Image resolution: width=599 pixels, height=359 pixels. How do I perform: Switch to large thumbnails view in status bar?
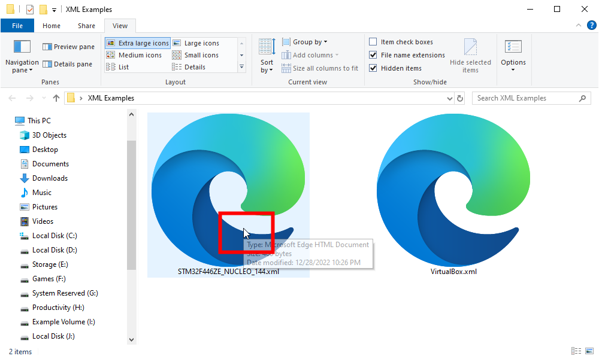pos(589,351)
